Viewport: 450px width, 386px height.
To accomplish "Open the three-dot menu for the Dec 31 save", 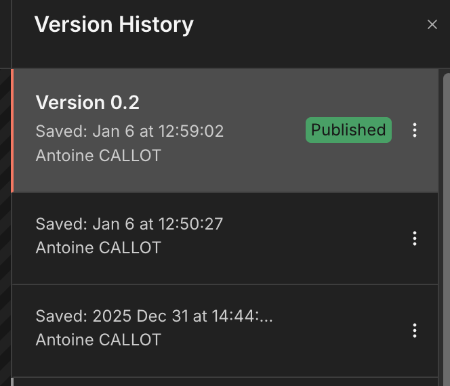I will [415, 330].
